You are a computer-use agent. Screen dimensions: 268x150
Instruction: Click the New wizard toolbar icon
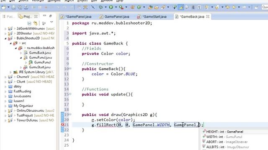click(4, 7)
